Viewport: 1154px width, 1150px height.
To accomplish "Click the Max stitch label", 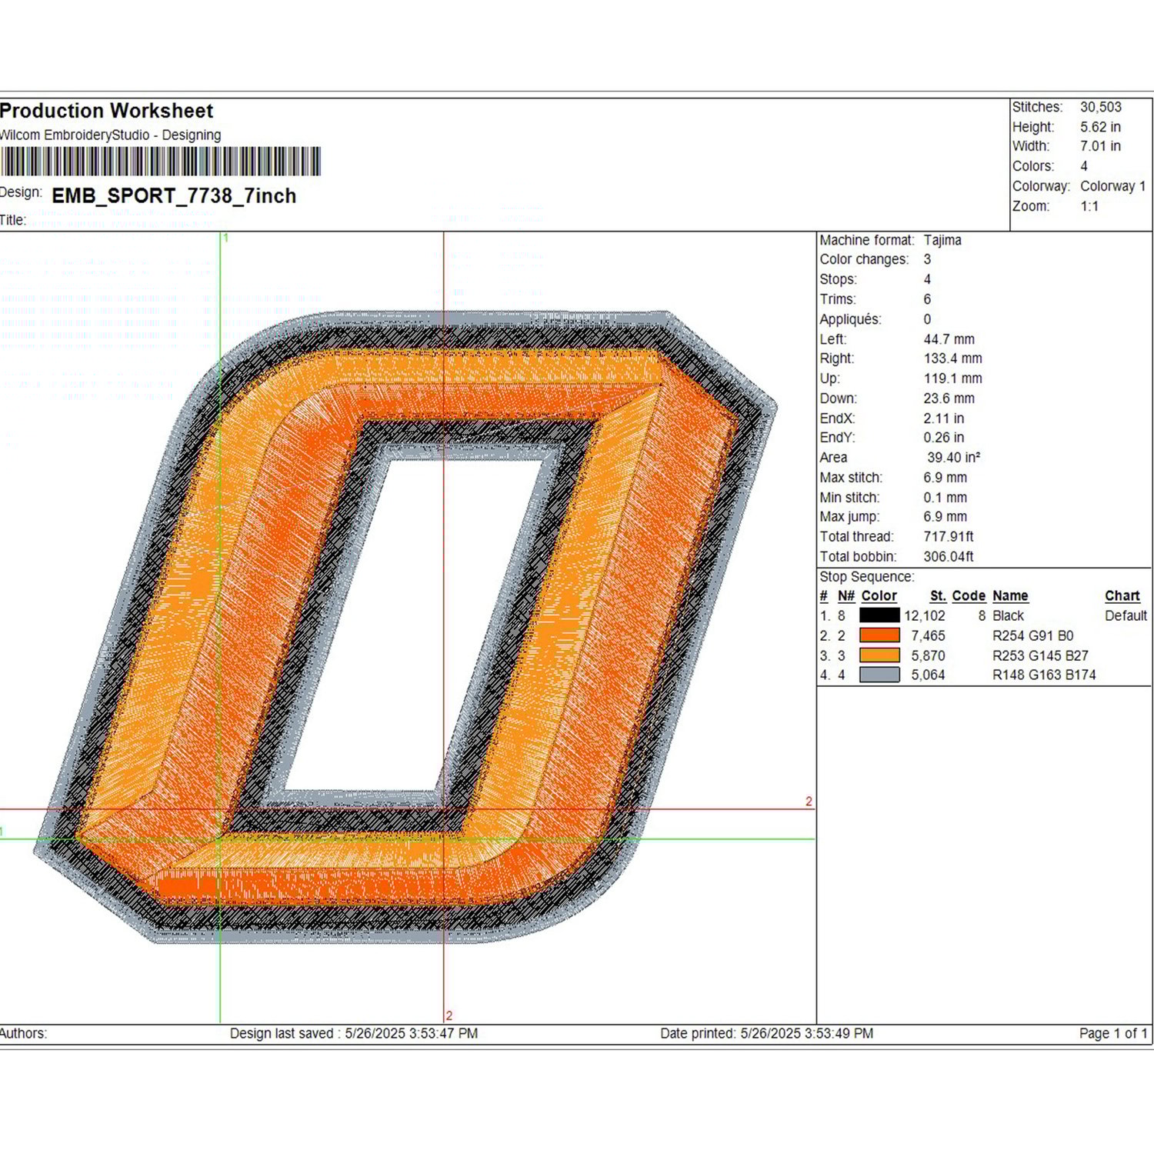I will pyautogui.click(x=851, y=478).
